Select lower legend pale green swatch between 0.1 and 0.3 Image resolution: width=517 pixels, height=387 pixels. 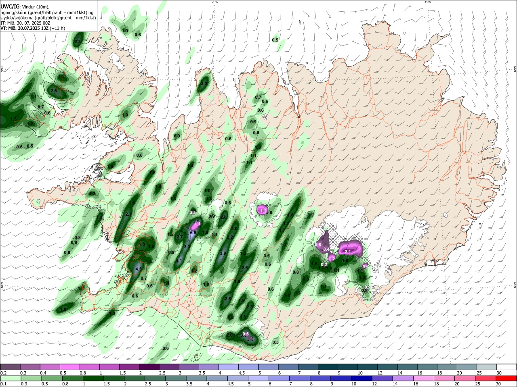[10, 378]
